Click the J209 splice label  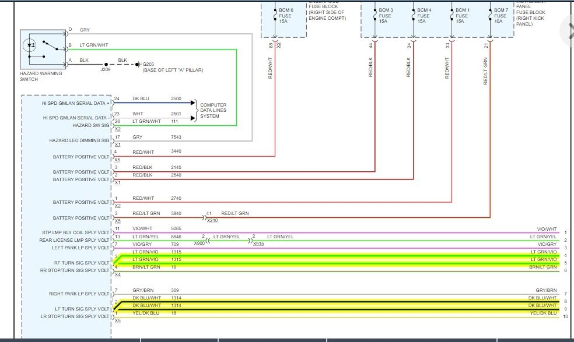[x=106, y=69]
